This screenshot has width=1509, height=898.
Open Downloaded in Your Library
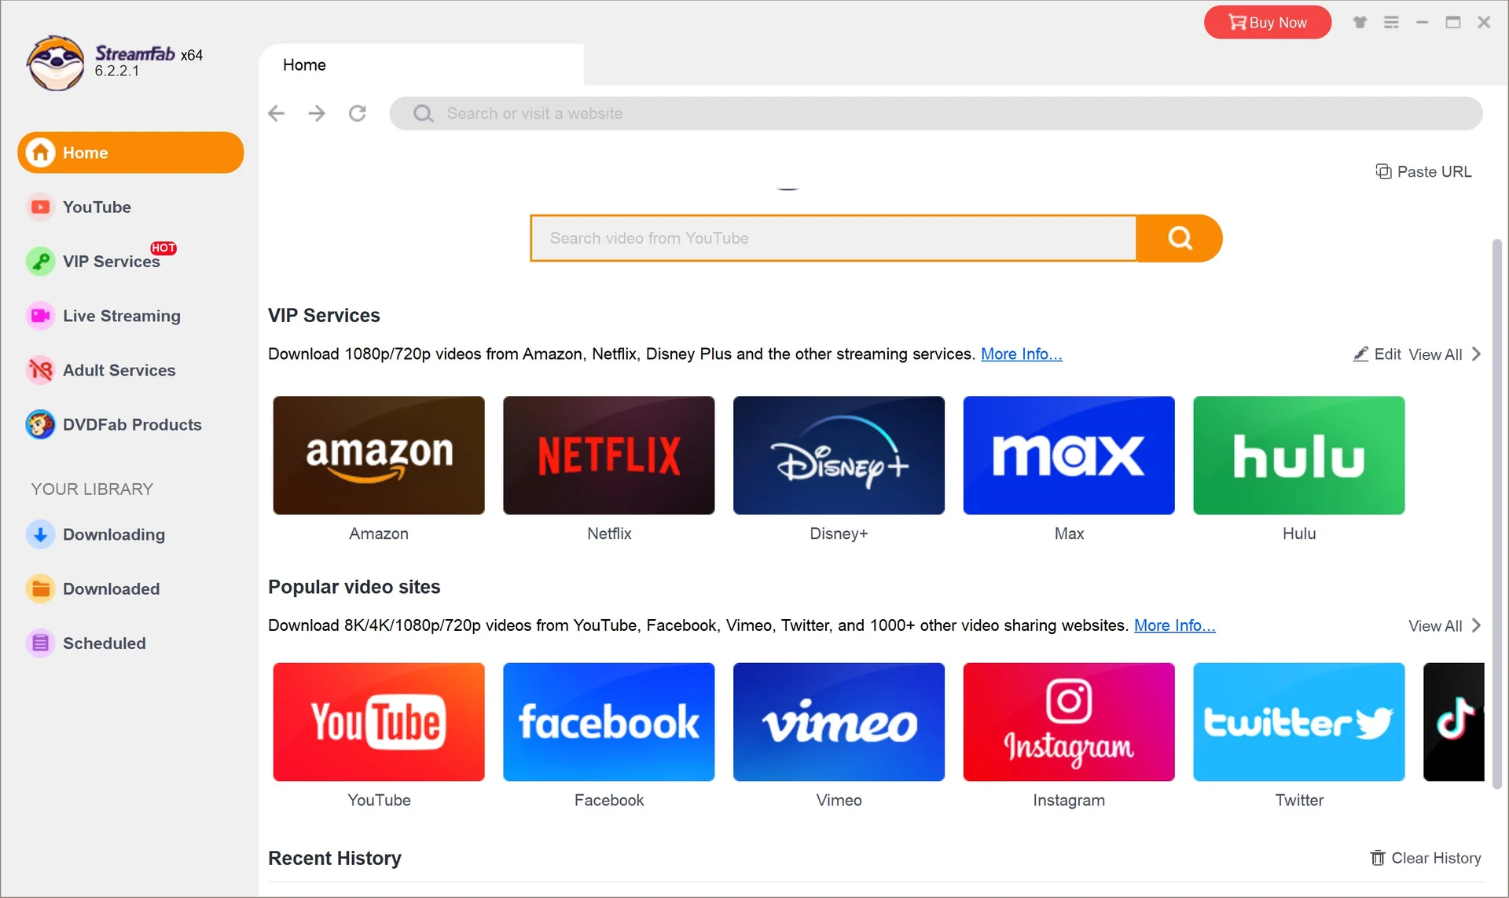click(x=130, y=588)
